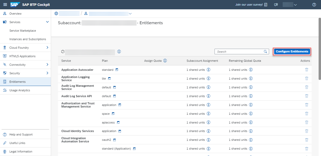Click the Plan column header
This screenshot has height=156, width=321.
[x=105, y=61]
